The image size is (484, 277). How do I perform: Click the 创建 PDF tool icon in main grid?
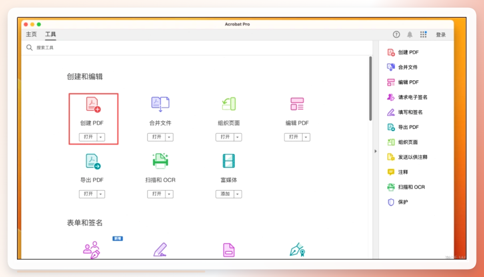point(93,104)
